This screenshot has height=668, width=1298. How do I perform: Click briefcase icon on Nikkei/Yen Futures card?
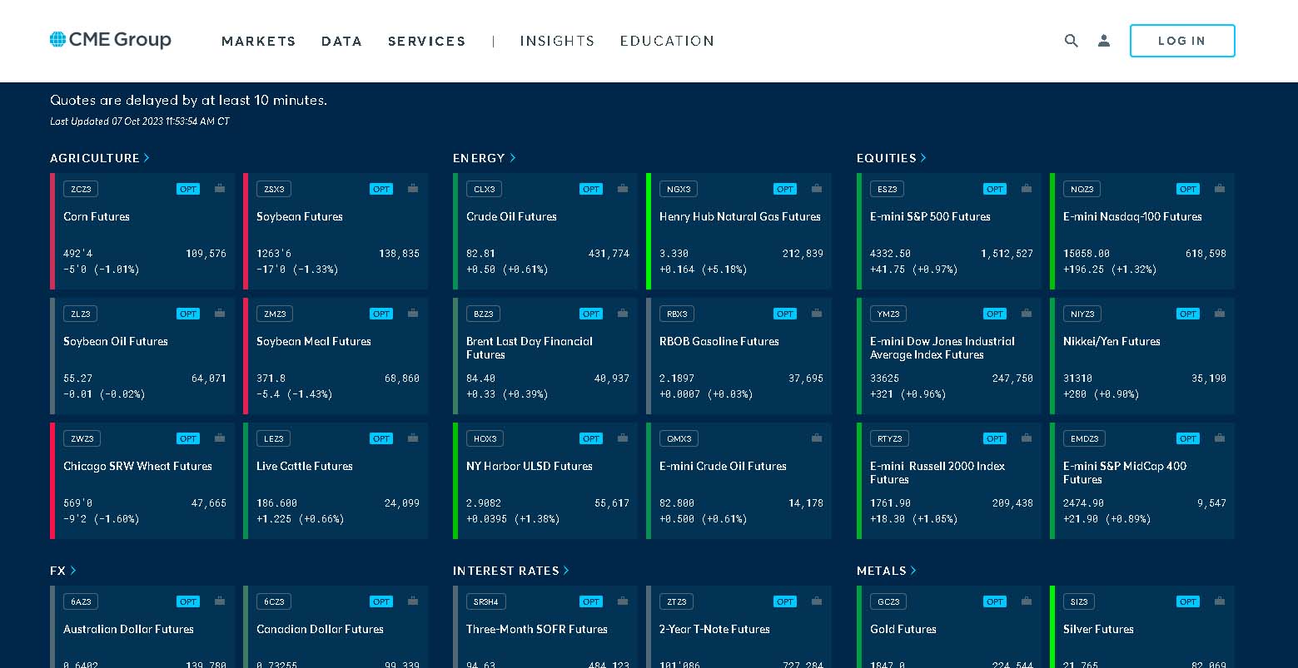1220,314
